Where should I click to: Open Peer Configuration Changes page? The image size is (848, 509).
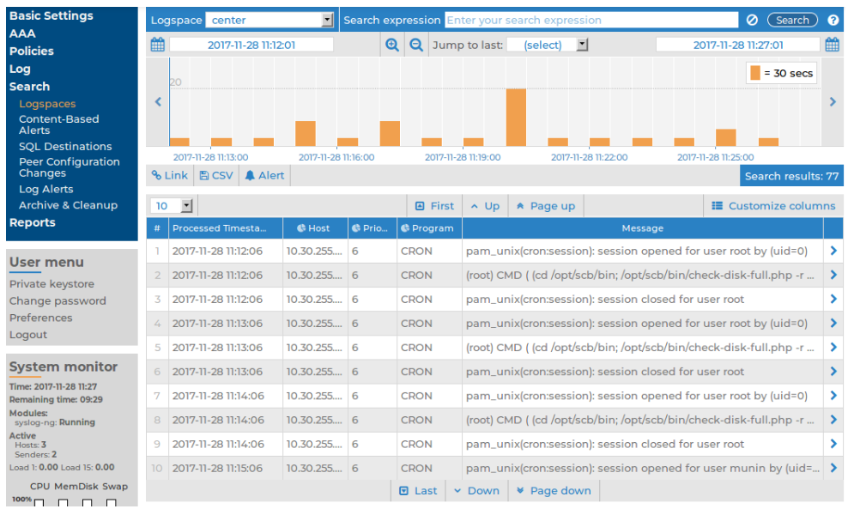(70, 167)
